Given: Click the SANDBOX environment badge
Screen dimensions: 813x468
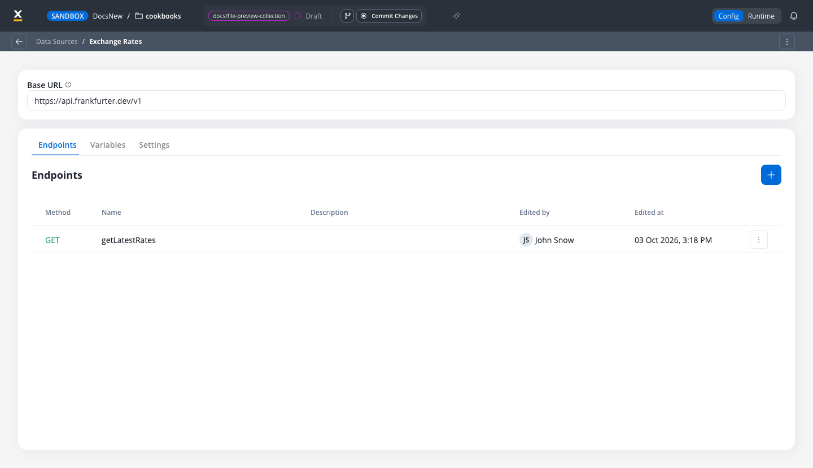Looking at the screenshot, I should point(68,16).
